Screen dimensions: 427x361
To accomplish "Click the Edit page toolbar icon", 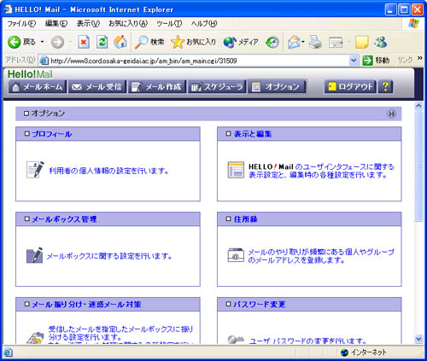I will pos(336,43).
